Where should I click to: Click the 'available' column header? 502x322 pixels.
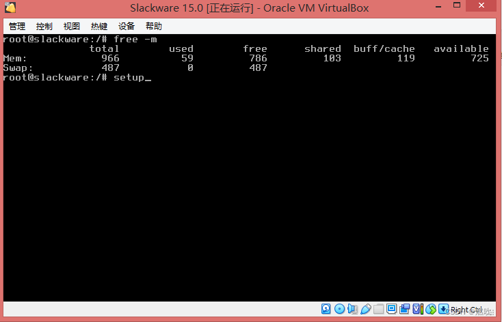point(462,48)
